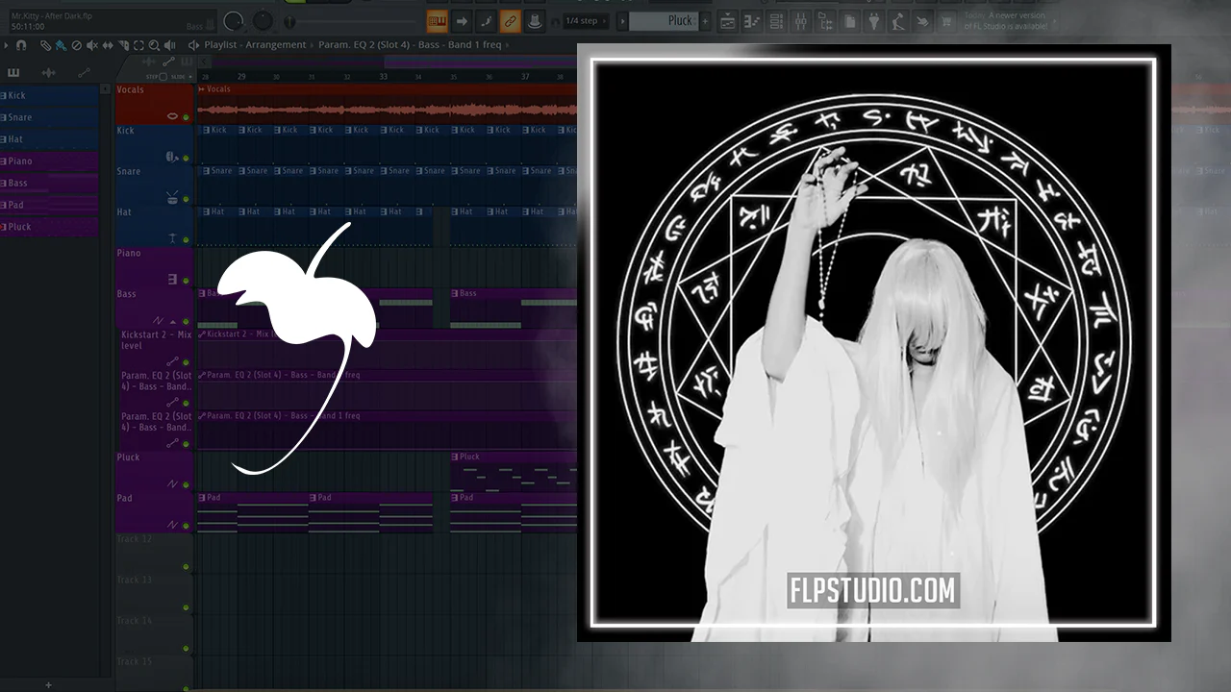Select the Piano pattern in the picker

point(49,161)
